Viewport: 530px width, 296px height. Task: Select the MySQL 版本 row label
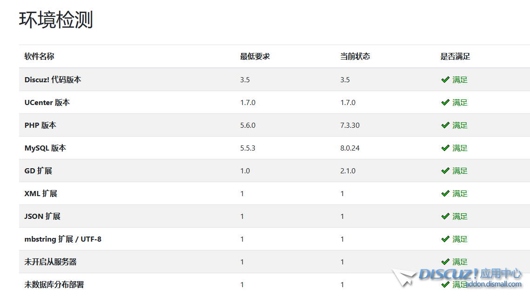point(45,148)
